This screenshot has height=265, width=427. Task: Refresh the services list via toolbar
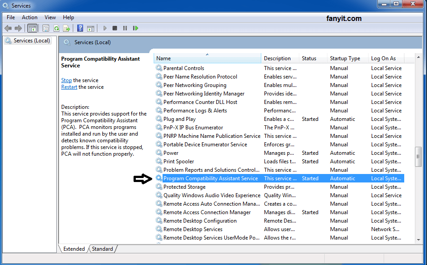click(x=56, y=28)
